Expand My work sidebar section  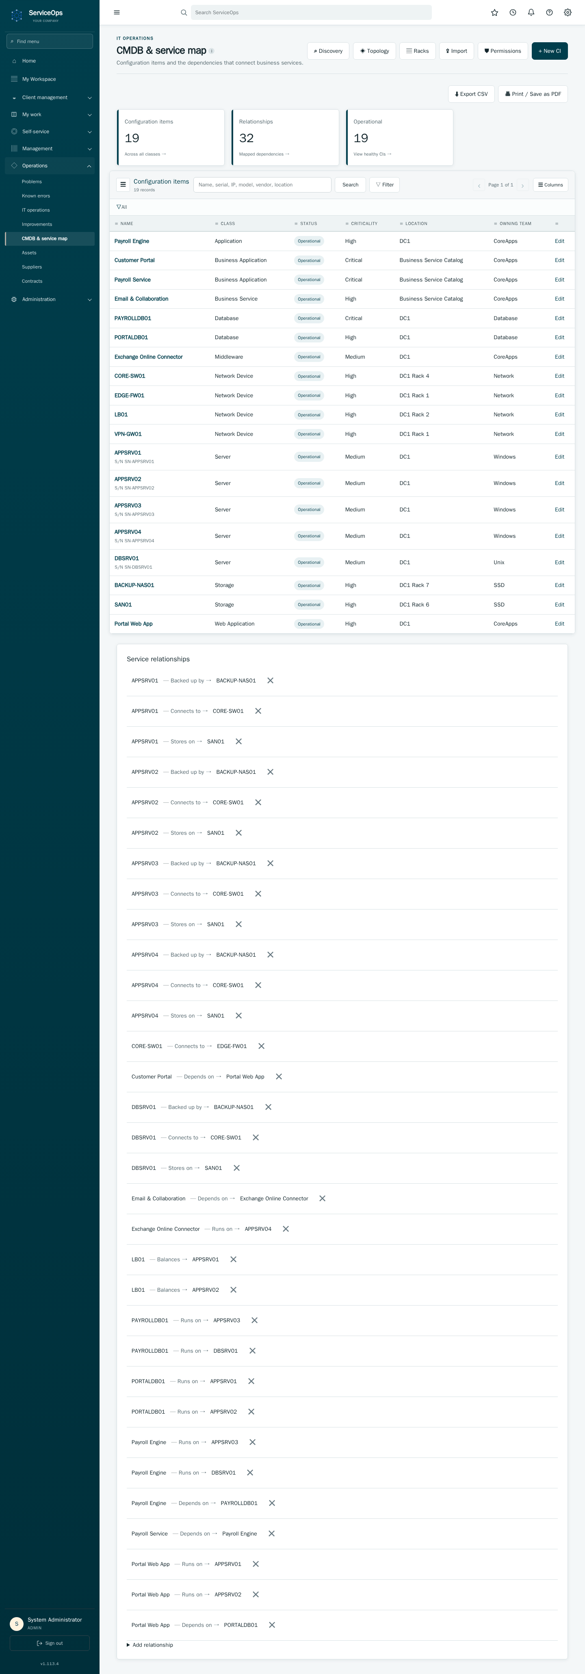tap(50, 115)
